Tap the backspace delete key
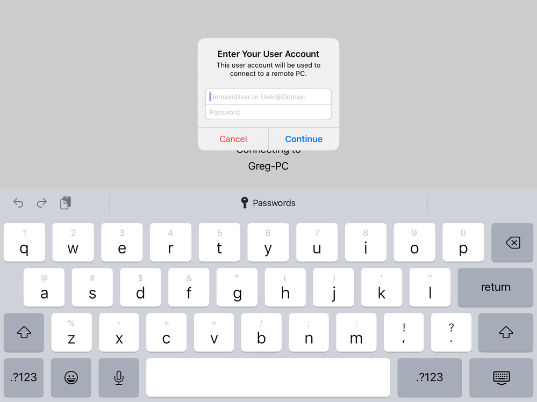This screenshot has height=402, width=537. click(x=512, y=243)
